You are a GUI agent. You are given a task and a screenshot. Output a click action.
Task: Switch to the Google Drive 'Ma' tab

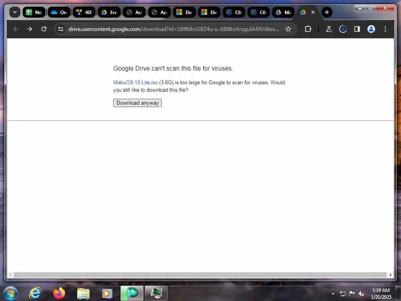[x=284, y=12]
